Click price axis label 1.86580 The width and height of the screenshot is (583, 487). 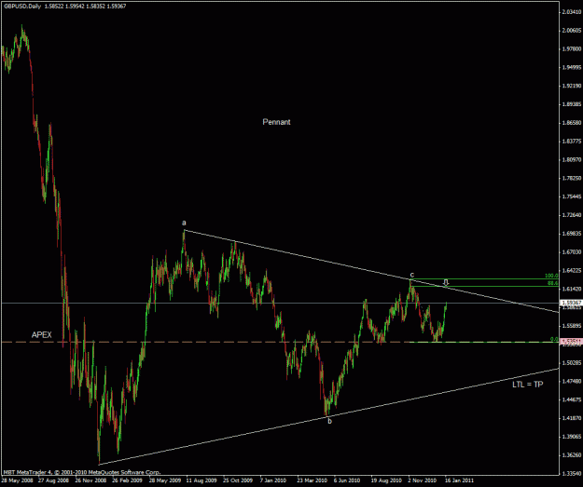pyautogui.click(x=571, y=123)
